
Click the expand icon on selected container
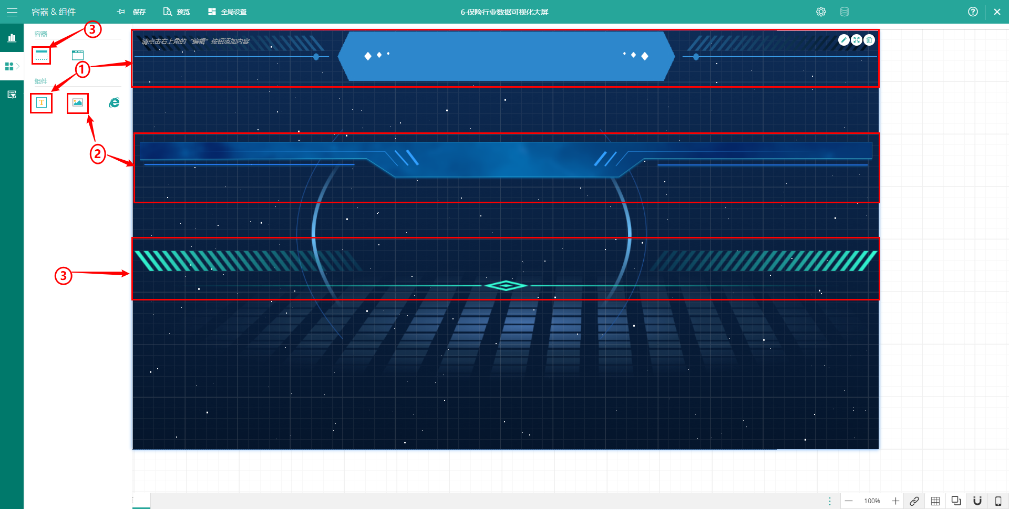(x=857, y=40)
